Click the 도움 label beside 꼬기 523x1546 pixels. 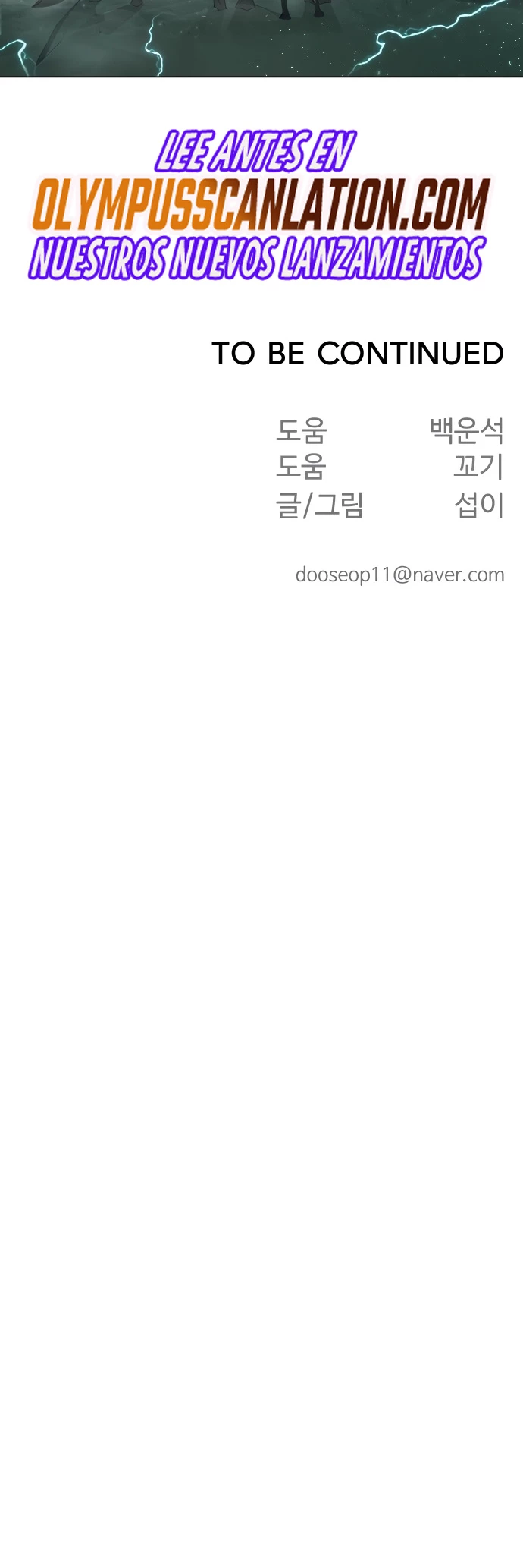301,466
